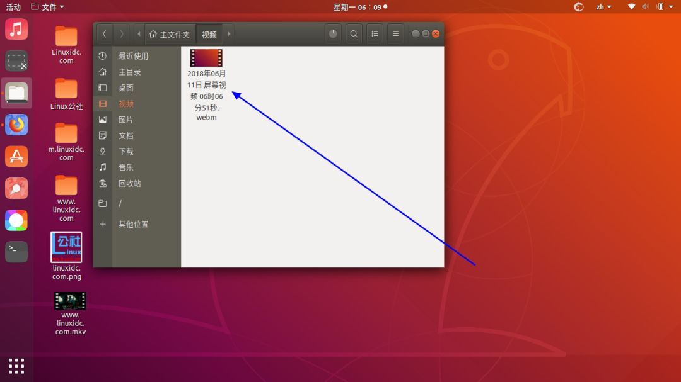Open search in the file manager
The image size is (681, 382).
[354, 34]
